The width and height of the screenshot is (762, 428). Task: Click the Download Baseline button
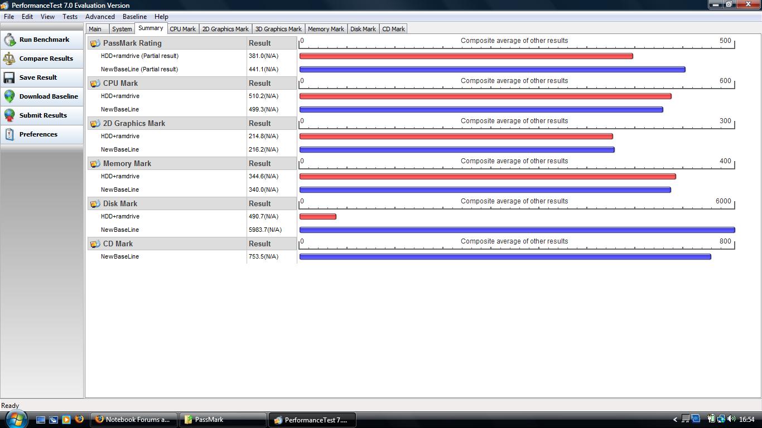(42, 96)
